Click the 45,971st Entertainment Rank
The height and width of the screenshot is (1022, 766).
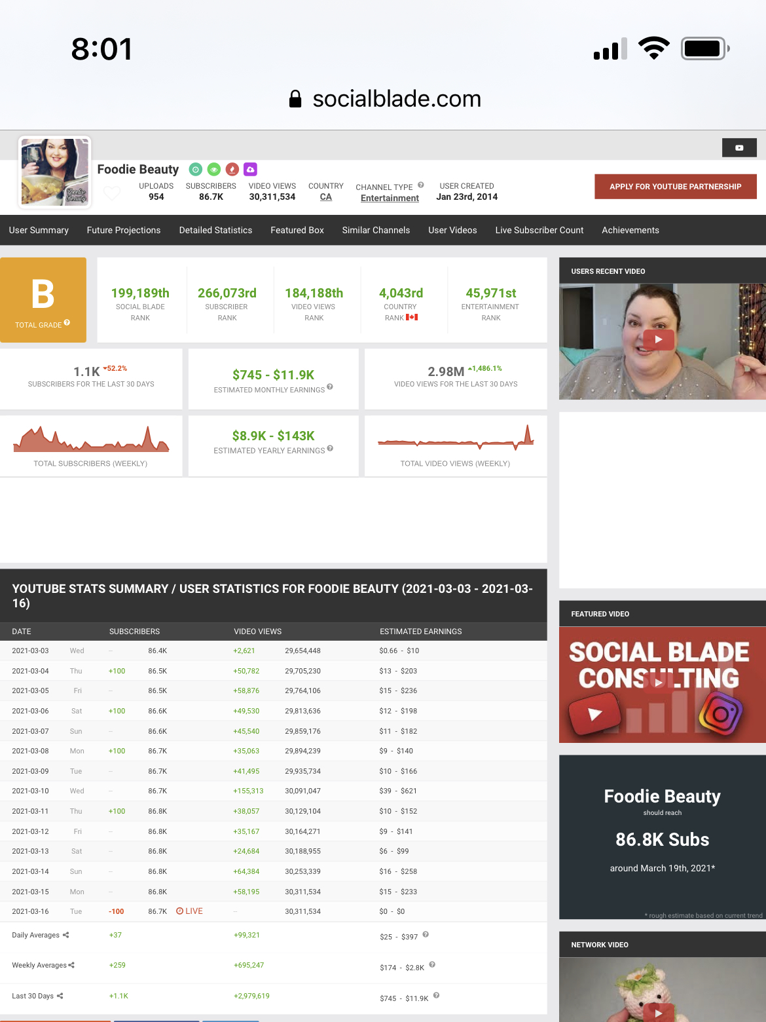point(491,293)
